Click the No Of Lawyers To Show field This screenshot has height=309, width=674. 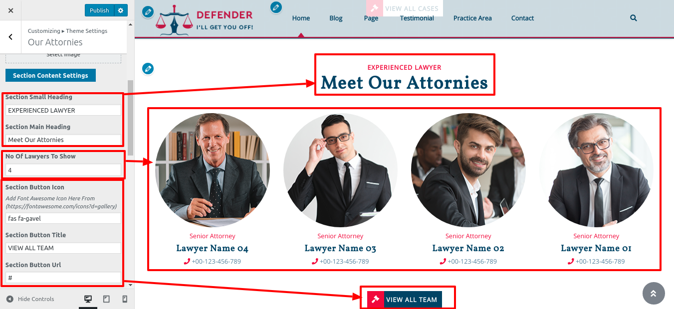click(x=63, y=170)
